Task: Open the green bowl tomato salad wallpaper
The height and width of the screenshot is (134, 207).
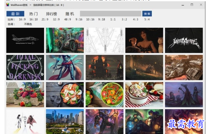Action: [105, 95]
